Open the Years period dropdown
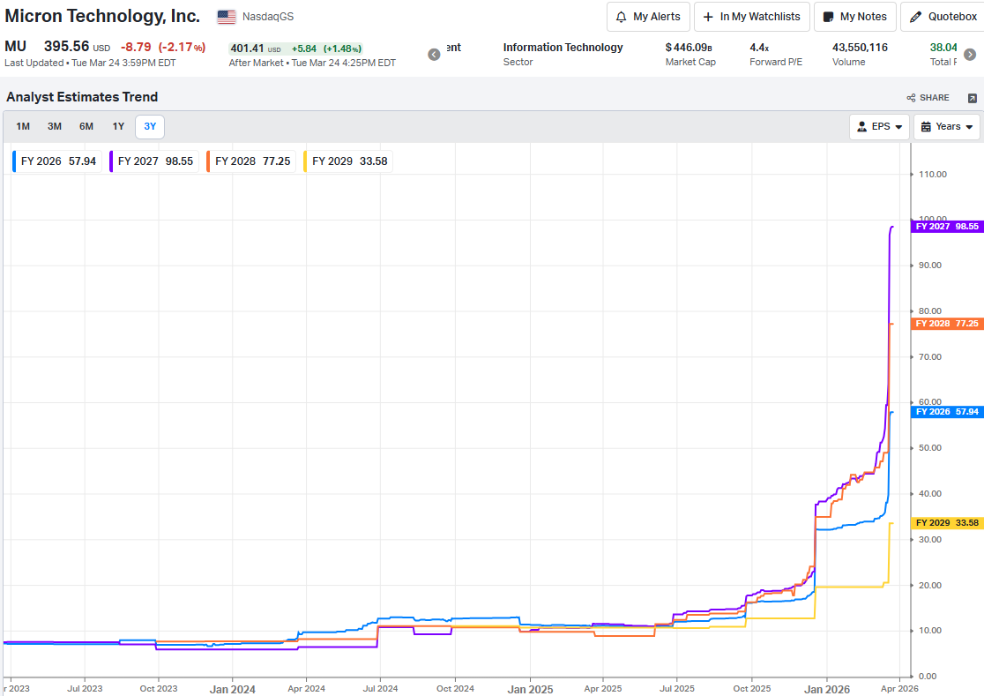Image resolution: width=984 pixels, height=696 pixels. (946, 127)
